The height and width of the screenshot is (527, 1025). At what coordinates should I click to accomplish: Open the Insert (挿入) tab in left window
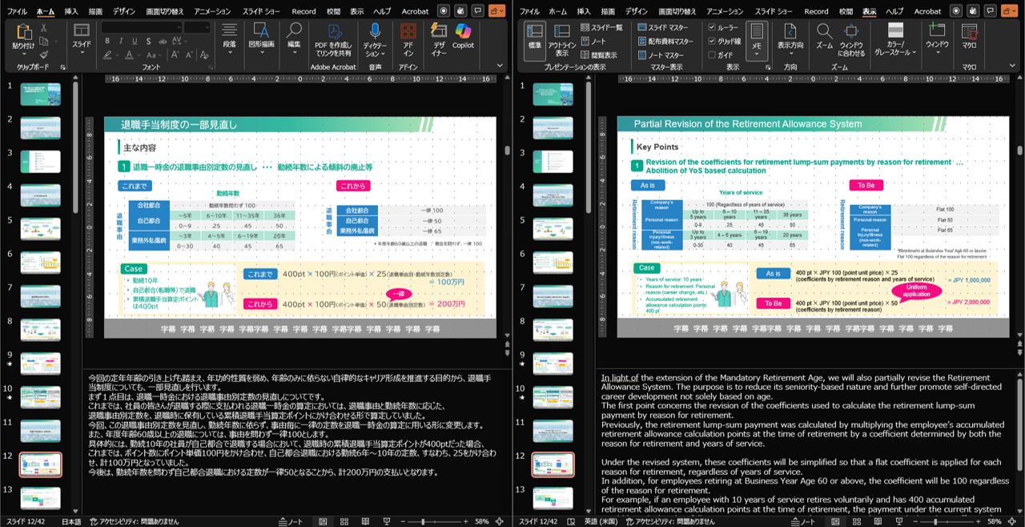click(71, 11)
